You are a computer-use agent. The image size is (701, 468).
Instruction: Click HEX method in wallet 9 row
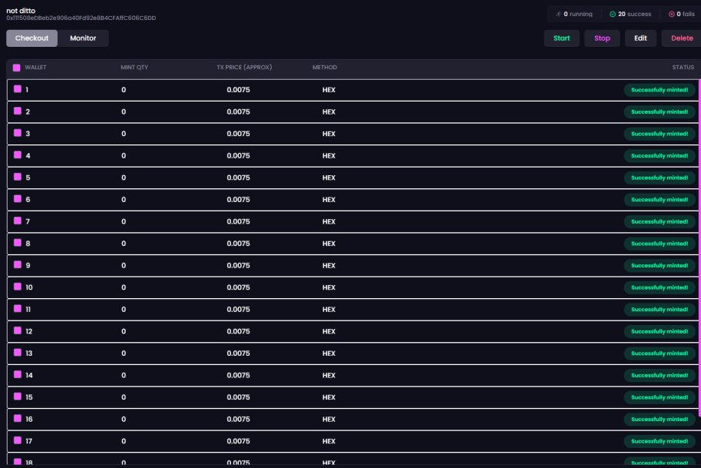[329, 265]
